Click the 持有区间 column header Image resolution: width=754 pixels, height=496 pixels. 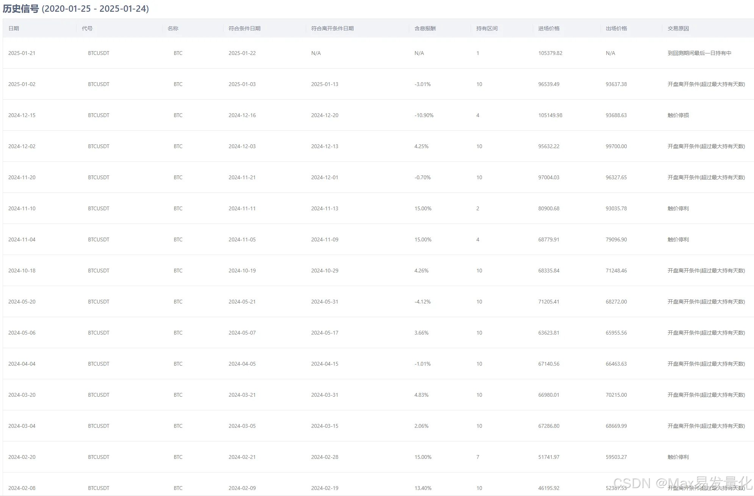coord(487,28)
